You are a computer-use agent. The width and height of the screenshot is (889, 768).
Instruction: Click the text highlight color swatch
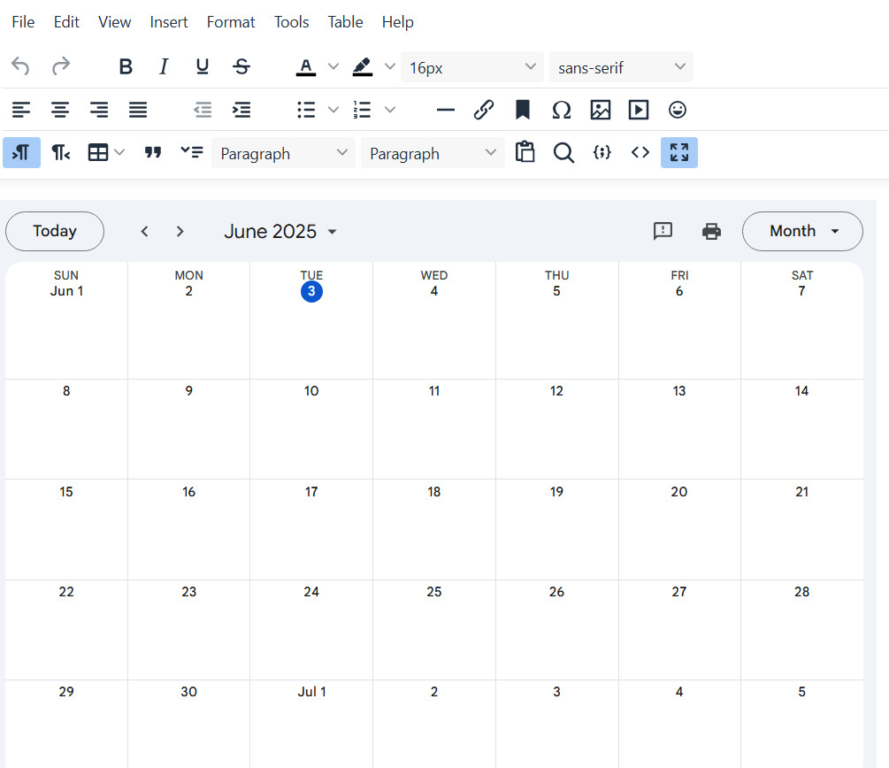(362, 67)
